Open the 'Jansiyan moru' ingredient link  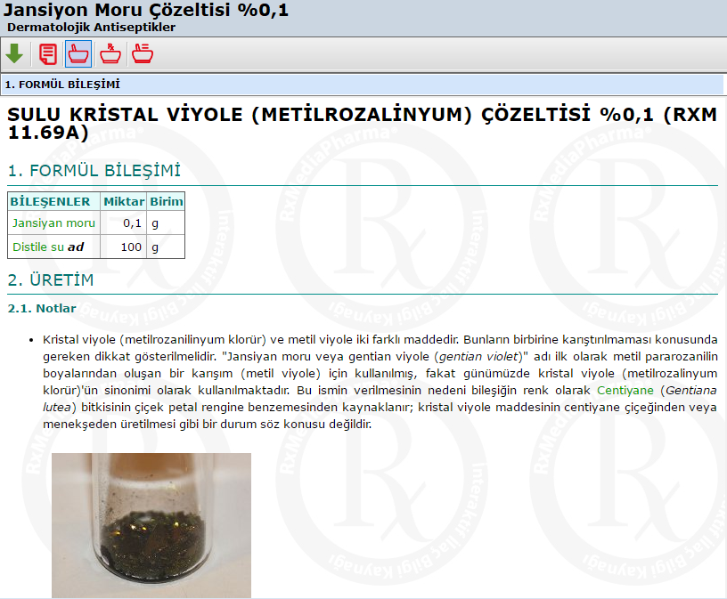(x=53, y=223)
